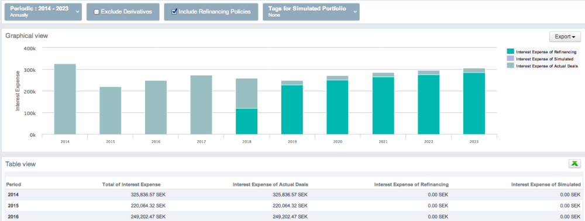Toggle Interest Expense of Refinancing legend swatch
The height and width of the screenshot is (221, 585).
point(510,52)
